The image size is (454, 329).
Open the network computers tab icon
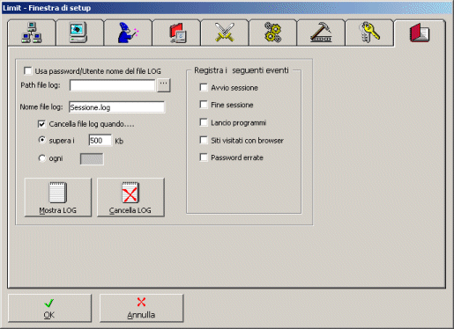[x=32, y=33]
